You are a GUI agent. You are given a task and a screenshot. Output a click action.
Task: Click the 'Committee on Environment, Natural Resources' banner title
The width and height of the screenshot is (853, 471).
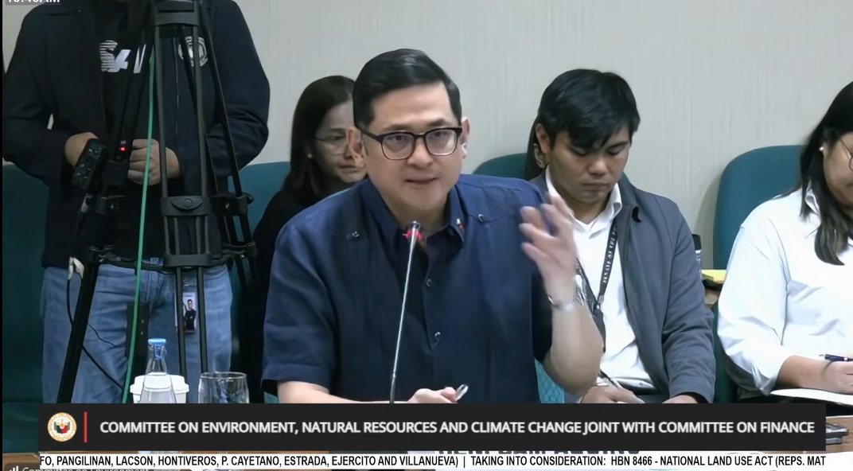coord(457,427)
